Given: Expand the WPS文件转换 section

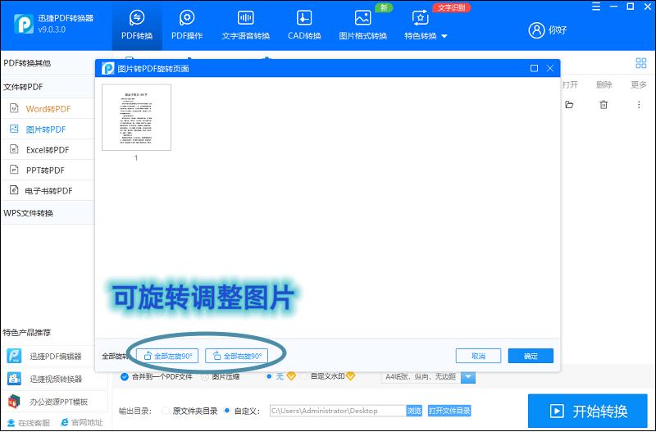Looking at the screenshot, I should coord(48,213).
